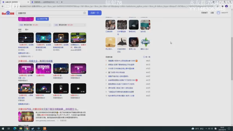Click the Baidu logo
Image resolution: width=233 pixels, height=131 pixels.
tap(8, 13)
